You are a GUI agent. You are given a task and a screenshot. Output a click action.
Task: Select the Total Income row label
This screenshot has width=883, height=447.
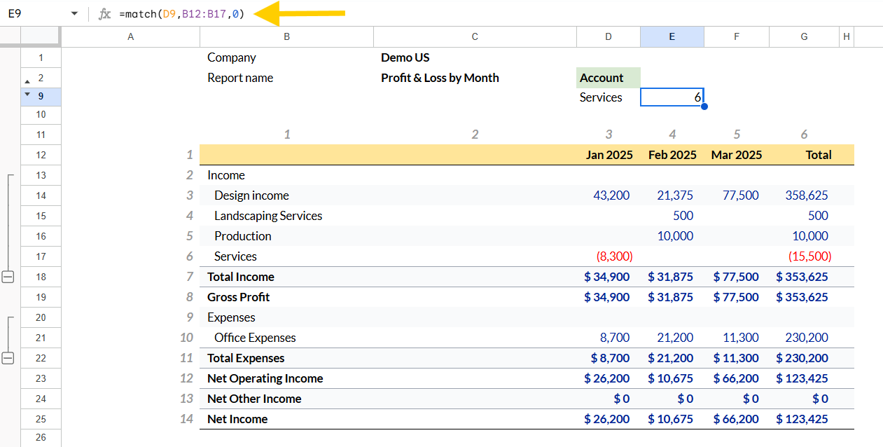click(x=241, y=277)
